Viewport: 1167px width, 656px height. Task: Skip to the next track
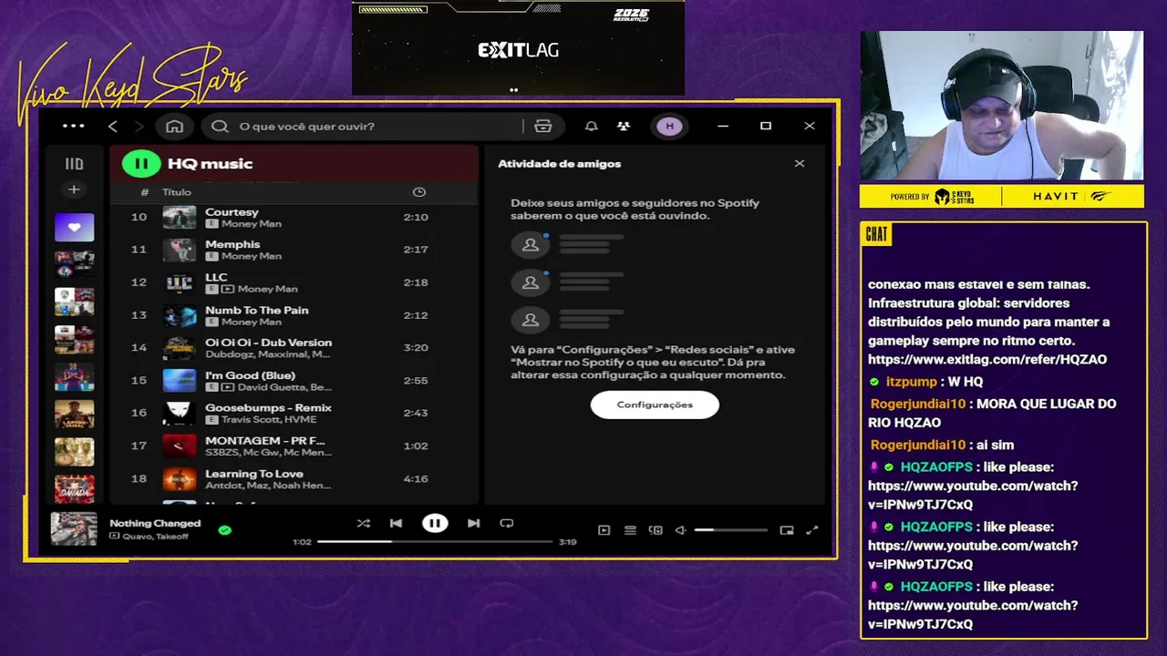pos(473,523)
